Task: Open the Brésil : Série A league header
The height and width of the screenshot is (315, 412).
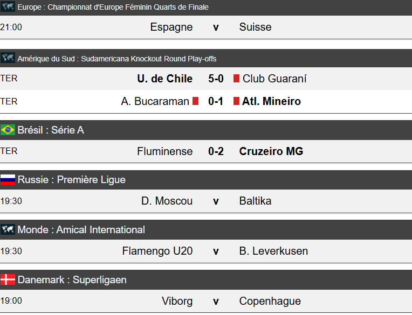Action: pyautogui.click(x=51, y=130)
